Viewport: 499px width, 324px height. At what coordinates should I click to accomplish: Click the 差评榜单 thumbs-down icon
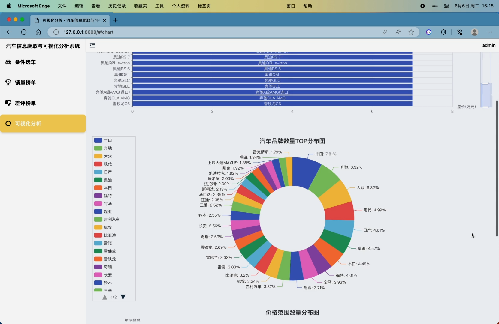coord(8,103)
